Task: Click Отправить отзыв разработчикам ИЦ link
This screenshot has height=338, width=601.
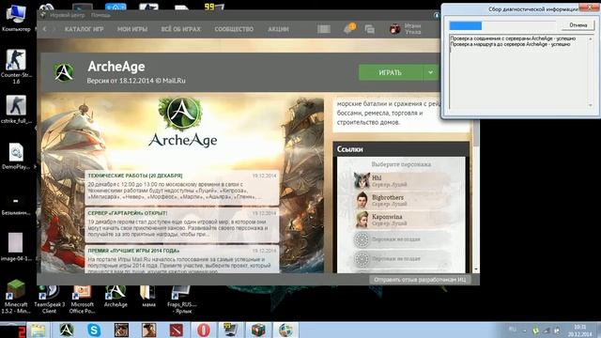Action: (x=420, y=280)
